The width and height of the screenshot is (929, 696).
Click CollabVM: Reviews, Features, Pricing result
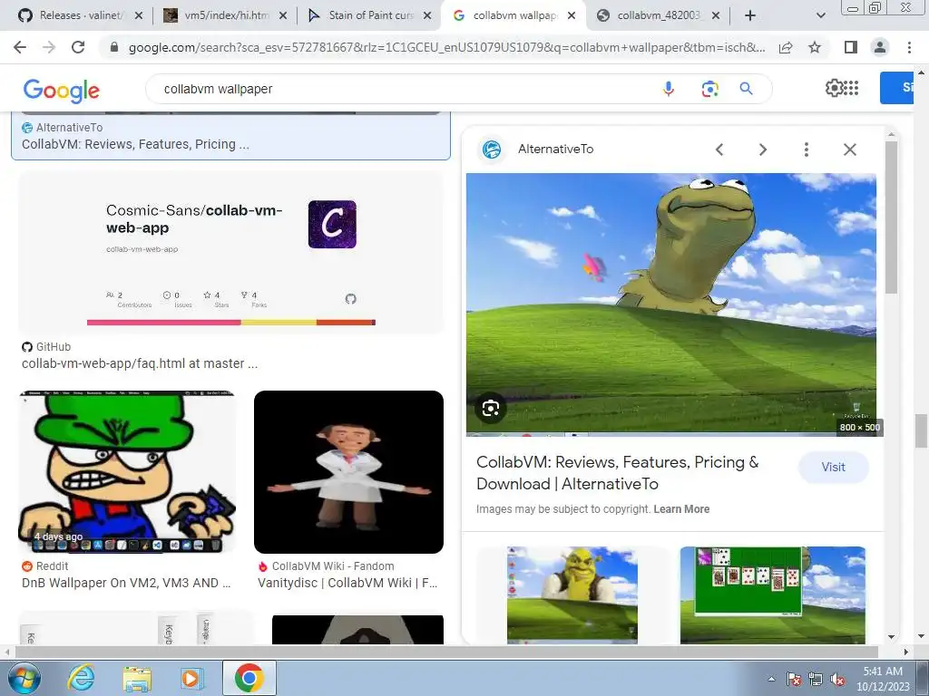[135, 144]
